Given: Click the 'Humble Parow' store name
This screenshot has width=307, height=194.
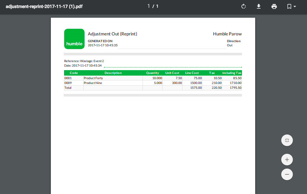Looking at the screenshot, I should (x=227, y=34).
